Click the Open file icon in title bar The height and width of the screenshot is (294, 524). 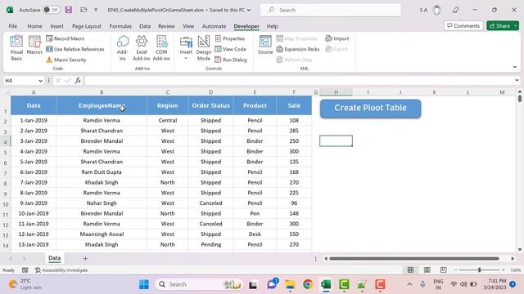click(x=84, y=10)
